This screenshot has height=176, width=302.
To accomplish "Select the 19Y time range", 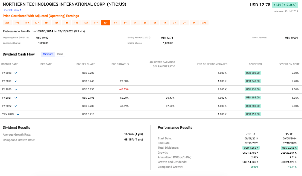I will point(17,23).
